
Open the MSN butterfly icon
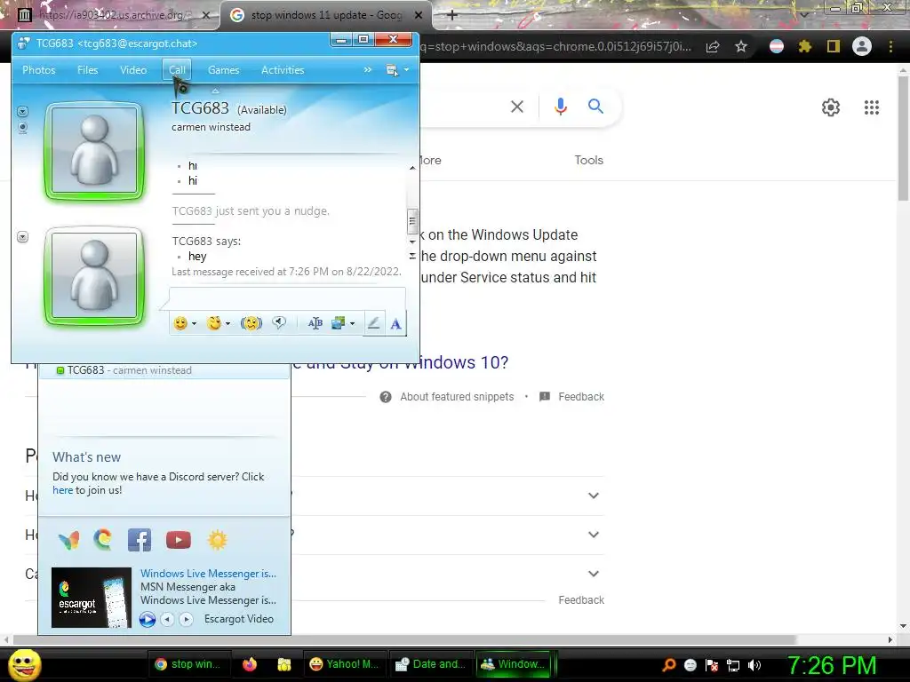click(x=69, y=541)
